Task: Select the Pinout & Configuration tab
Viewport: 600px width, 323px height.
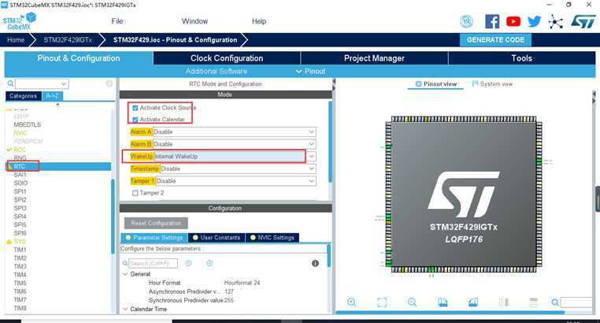Action: (79, 58)
